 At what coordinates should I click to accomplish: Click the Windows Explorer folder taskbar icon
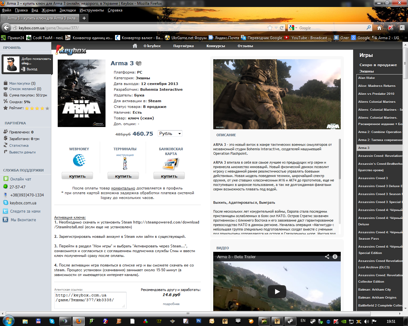point(25,321)
